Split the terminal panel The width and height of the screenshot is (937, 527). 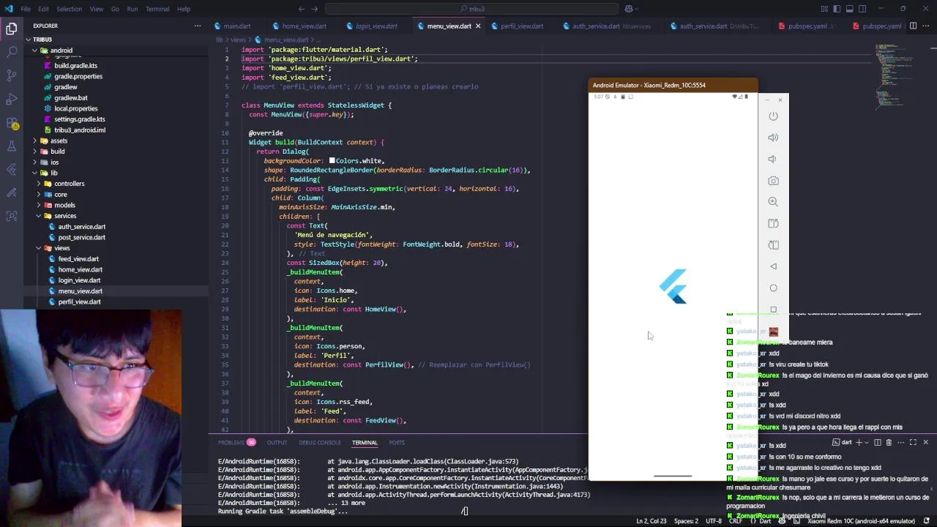point(878,442)
